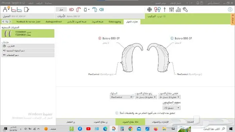The height and width of the screenshot is (132, 235).
Task: Open the زر مفتاح الصوت bottom tab
Action: pyautogui.click(x=100, y=122)
